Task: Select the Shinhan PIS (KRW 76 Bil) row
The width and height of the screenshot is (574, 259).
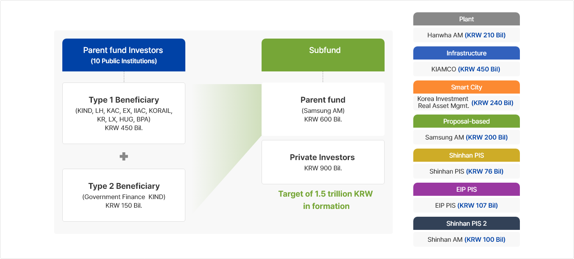Action: 467,171
